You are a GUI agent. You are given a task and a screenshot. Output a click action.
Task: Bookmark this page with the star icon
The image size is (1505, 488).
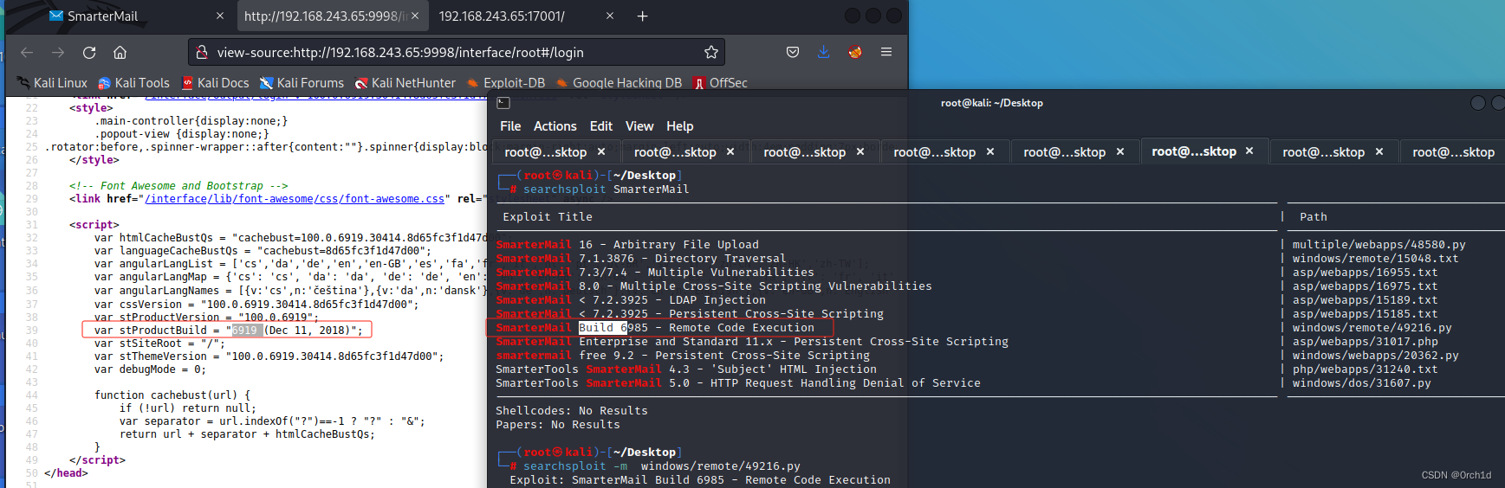[x=711, y=52]
